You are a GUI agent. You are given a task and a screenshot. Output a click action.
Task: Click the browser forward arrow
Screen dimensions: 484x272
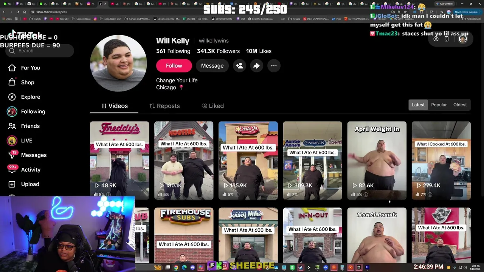(x=11, y=12)
